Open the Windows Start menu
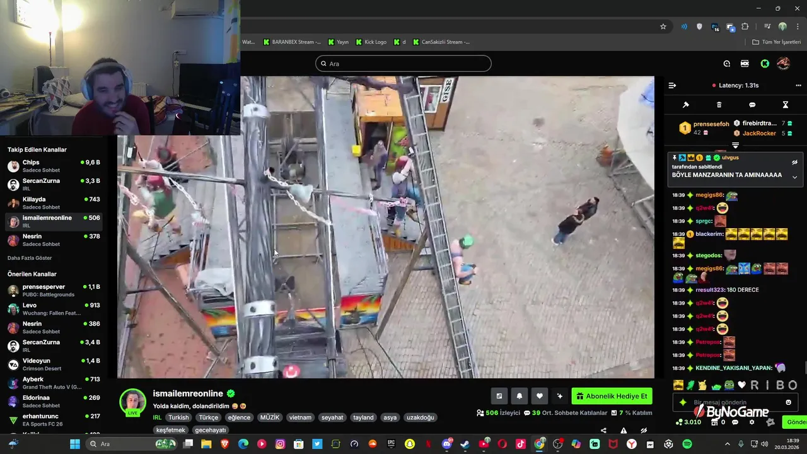 [x=74, y=444]
